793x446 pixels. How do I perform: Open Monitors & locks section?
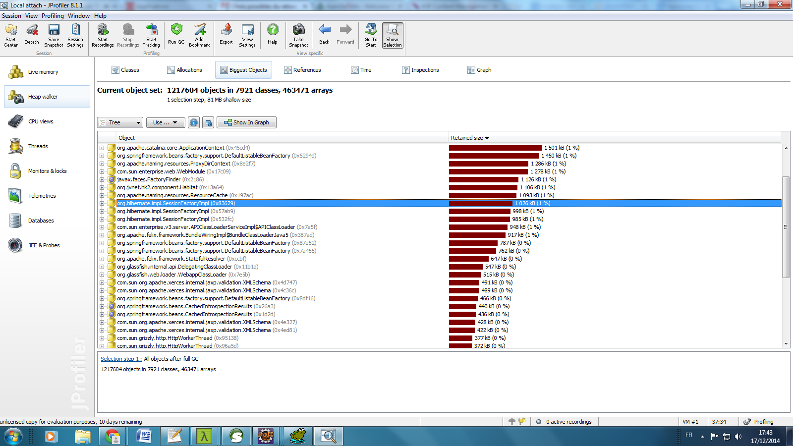(x=47, y=171)
